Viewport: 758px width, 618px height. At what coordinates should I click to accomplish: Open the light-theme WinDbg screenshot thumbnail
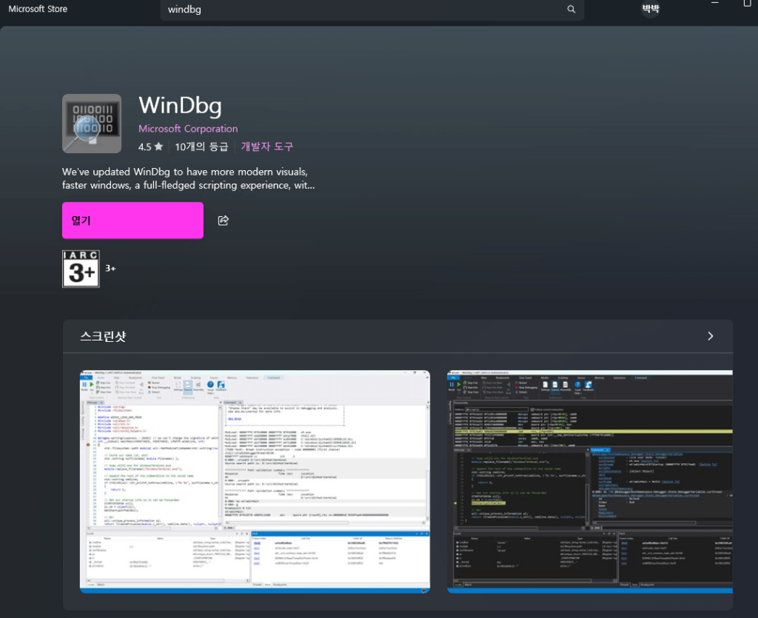tap(255, 482)
